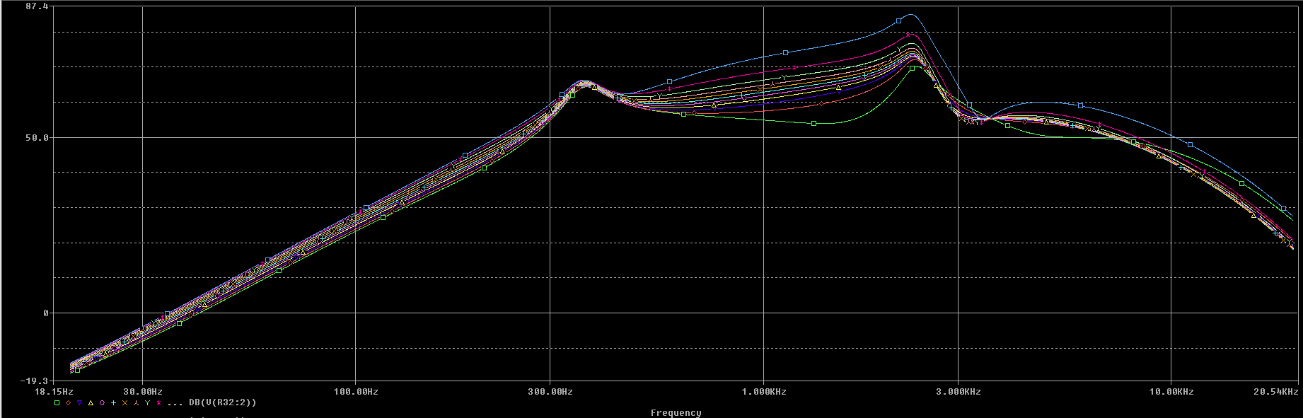Click the magenta circle legend marker

pos(103,402)
